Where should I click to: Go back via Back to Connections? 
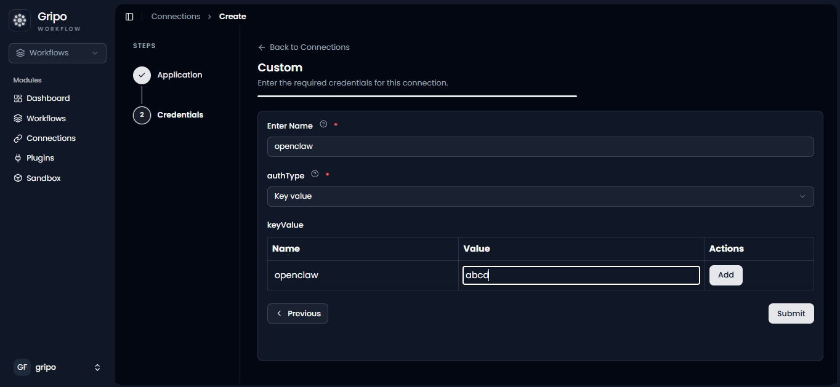304,47
